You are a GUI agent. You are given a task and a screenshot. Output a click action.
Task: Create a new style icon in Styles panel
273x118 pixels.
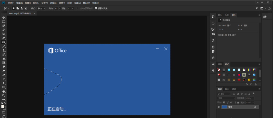[251, 84]
